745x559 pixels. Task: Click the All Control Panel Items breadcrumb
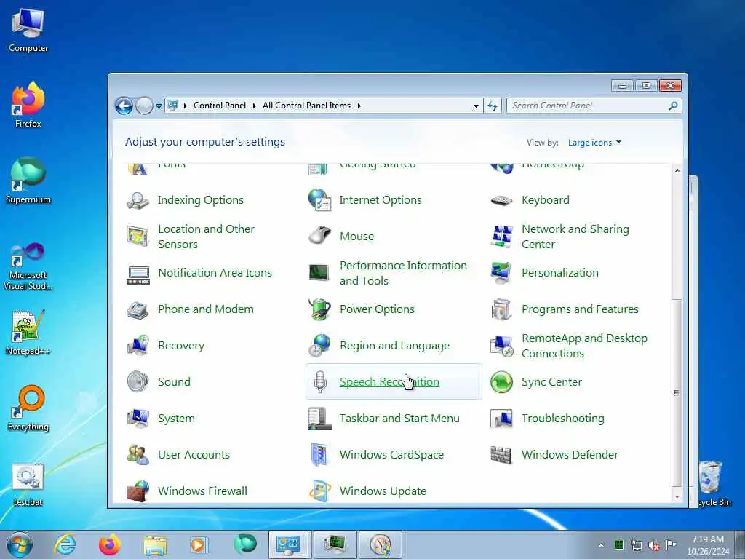(x=306, y=106)
